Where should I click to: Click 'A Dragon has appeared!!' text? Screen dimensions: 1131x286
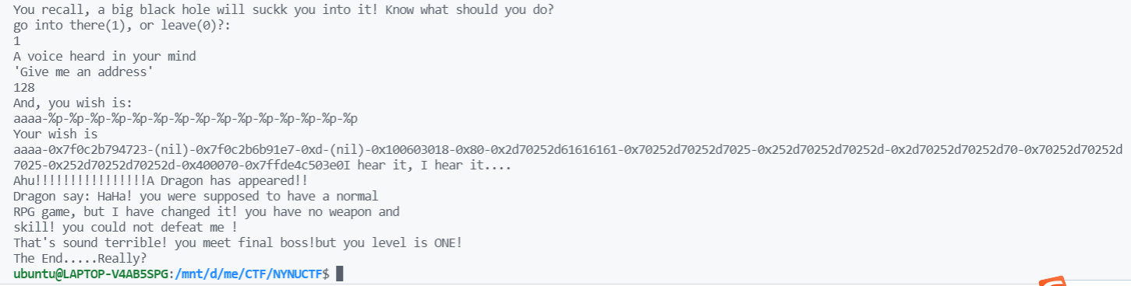pos(227,180)
